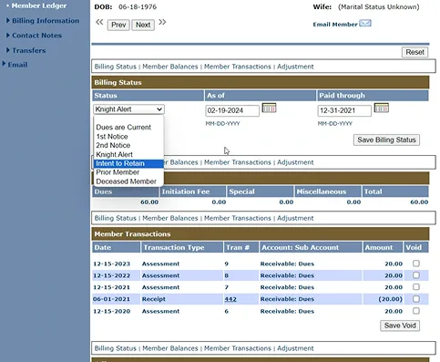
Task: Click Billing Status link in bottom nav bar
Action: coord(116,348)
